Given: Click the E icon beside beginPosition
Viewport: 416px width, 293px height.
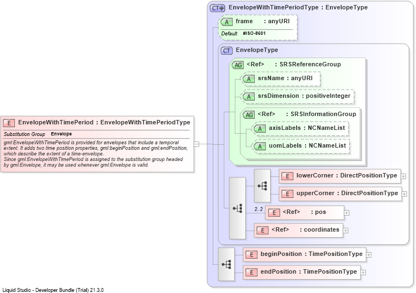Looking at the screenshot, I should [251, 254].
